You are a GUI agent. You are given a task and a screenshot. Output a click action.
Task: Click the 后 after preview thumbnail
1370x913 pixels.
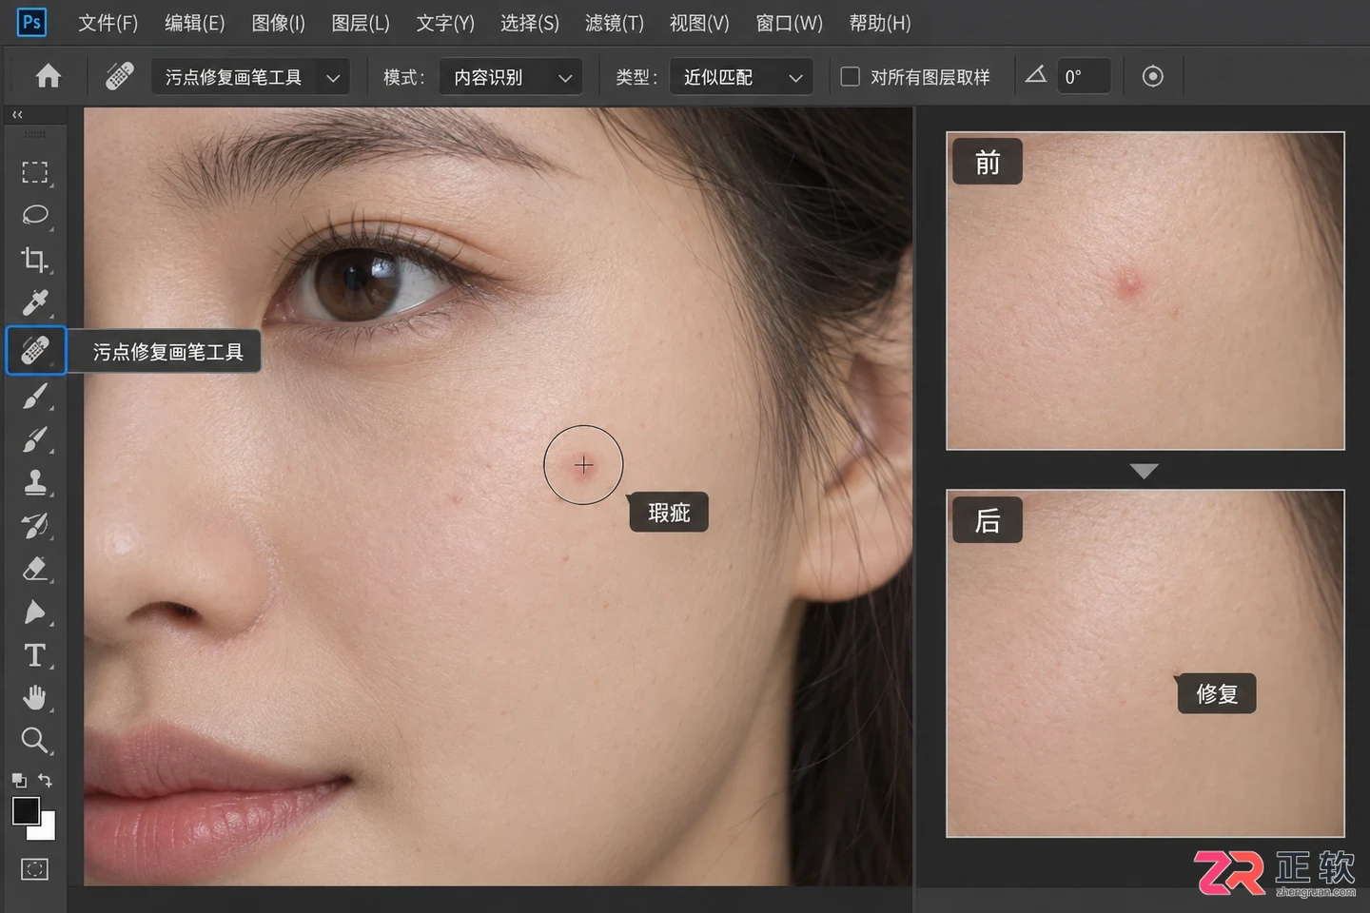pos(1145,664)
